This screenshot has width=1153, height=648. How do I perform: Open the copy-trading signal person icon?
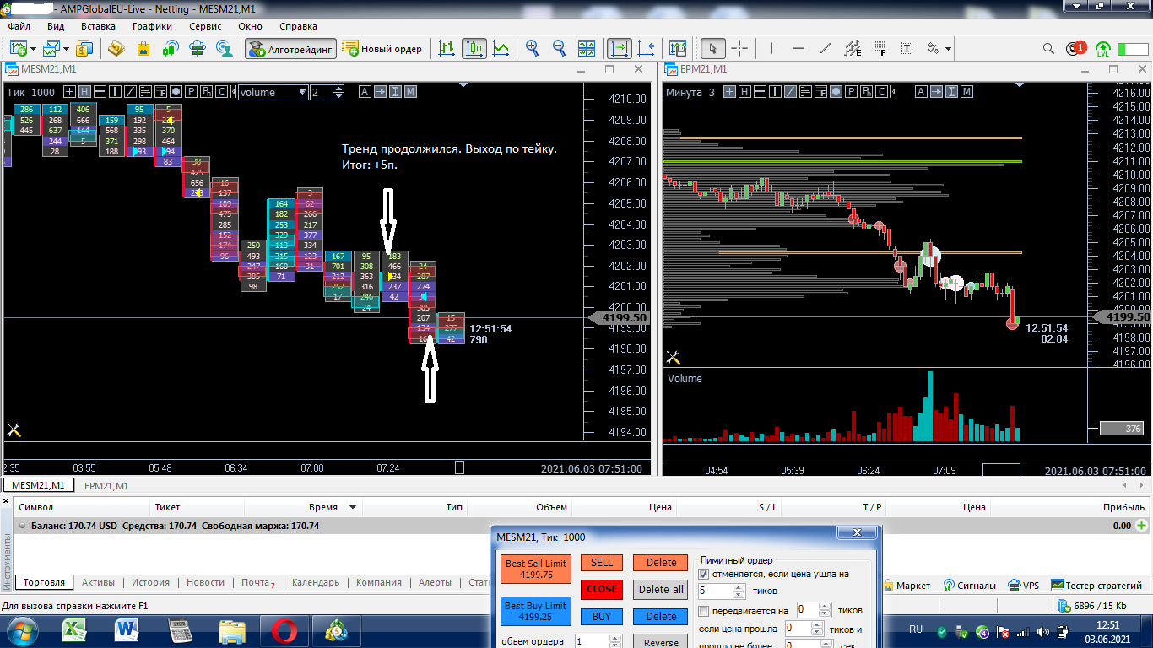[x=225, y=48]
